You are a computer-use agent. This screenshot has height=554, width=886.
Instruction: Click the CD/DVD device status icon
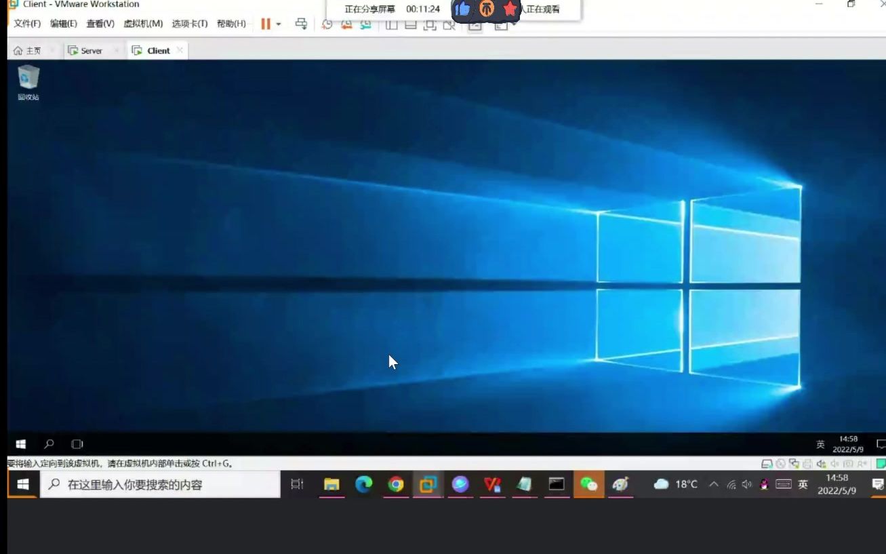point(781,464)
